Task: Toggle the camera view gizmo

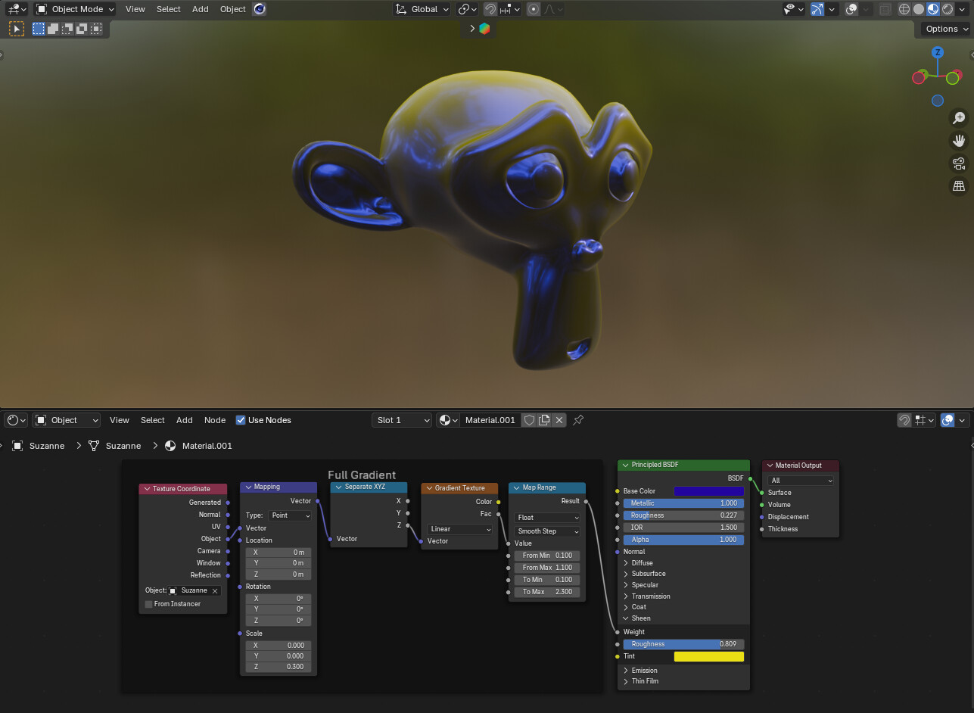Action: coord(958,163)
